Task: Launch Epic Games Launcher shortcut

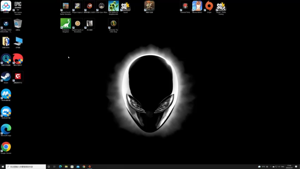Action: click(x=18, y=8)
